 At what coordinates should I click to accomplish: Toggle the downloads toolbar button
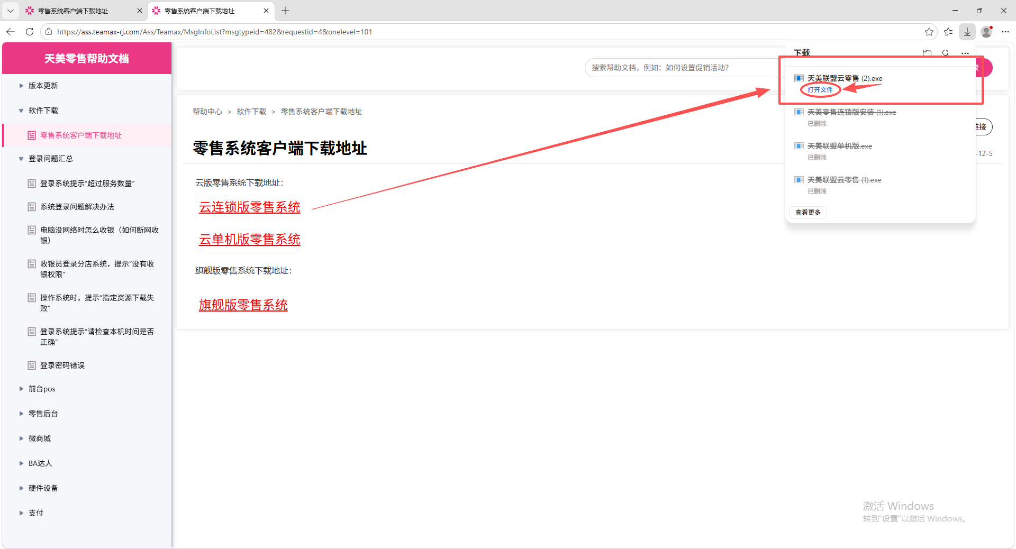967,32
